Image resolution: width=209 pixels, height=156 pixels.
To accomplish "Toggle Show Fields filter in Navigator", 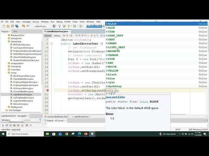I will coord(7,125).
